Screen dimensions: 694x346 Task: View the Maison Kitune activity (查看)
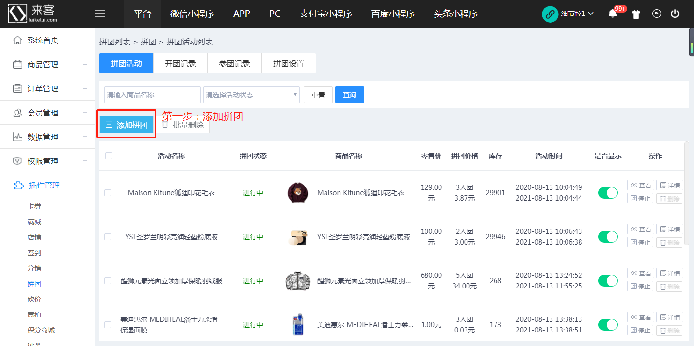(x=640, y=185)
